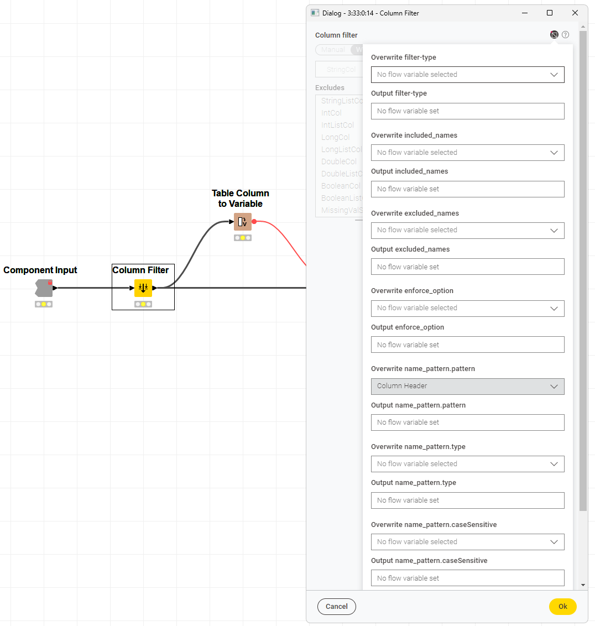Click the red flow variable output port
595x626 pixels.
tap(254, 222)
